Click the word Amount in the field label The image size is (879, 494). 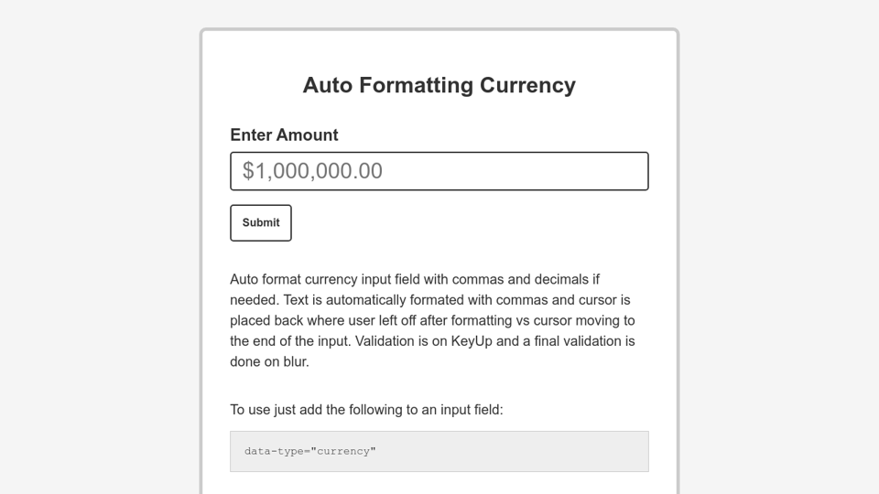(308, 134)
